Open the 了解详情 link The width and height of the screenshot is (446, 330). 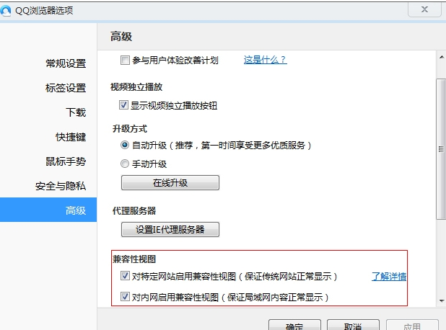coord(389,276)
